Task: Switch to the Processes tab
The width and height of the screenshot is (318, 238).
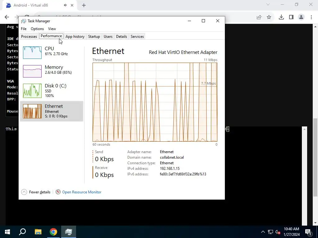Action: point(29,37)
